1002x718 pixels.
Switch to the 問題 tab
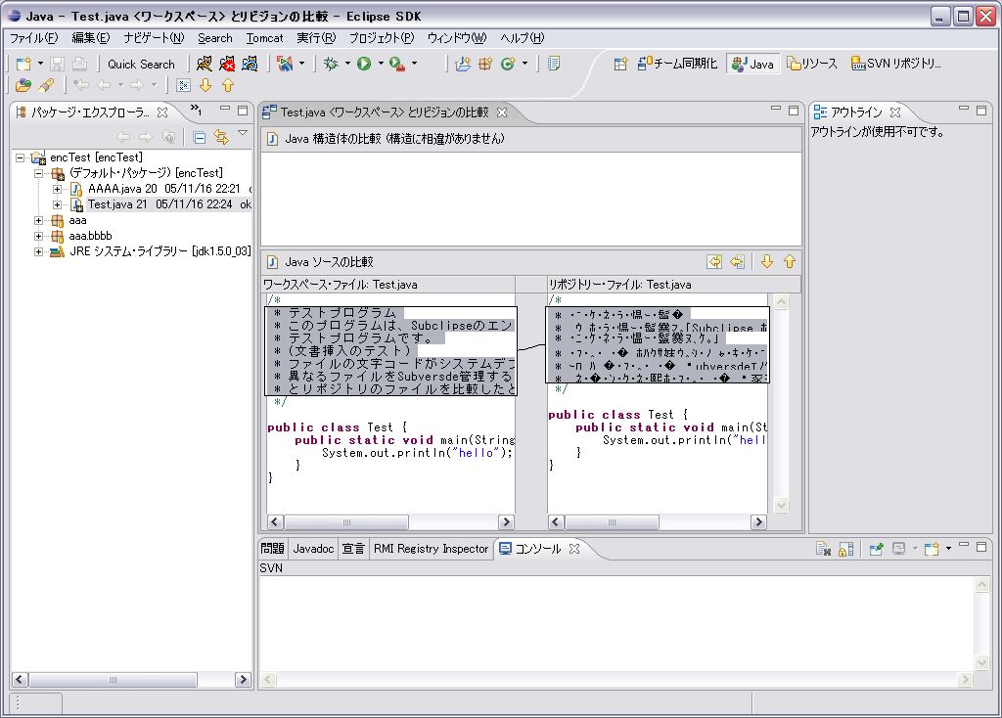pos(272,549)
